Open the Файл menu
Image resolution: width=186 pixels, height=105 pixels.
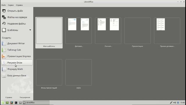[x=3, y=5]
